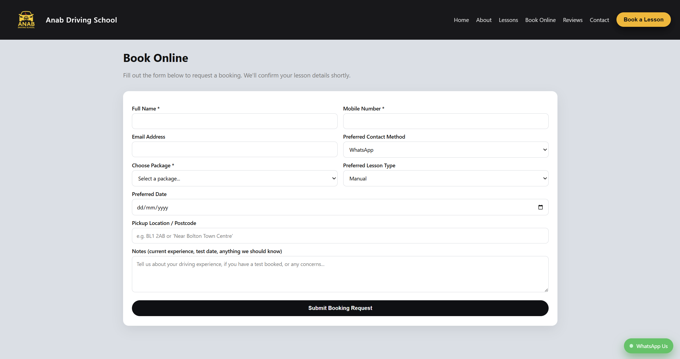This screenshot has height=359, width=680.
Task: Click into the Mobile Number field
Action: [x=446, y=121]
